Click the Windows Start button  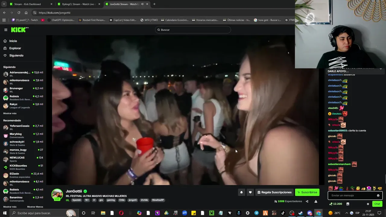point(5,213)
